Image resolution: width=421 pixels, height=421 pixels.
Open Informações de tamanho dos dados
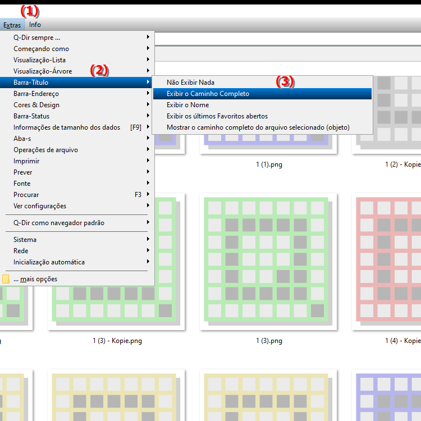tap(67, 127)
